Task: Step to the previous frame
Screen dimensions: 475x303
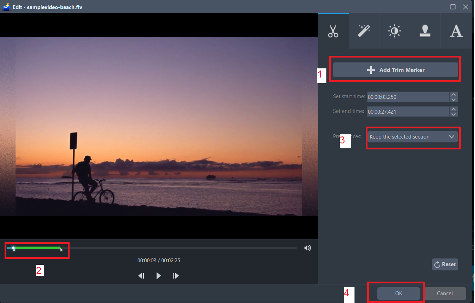Action: coord(141,276)
